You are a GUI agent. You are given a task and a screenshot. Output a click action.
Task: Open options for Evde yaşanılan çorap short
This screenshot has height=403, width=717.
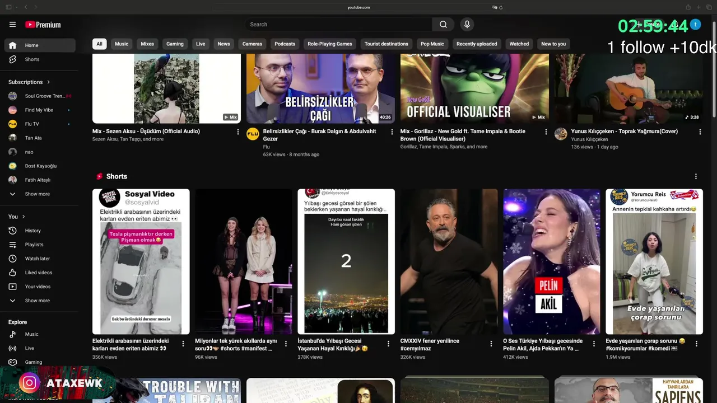click(x=696, y=344)
